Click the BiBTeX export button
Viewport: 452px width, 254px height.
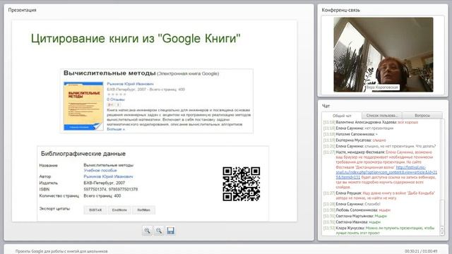click(x=95, y=210)
